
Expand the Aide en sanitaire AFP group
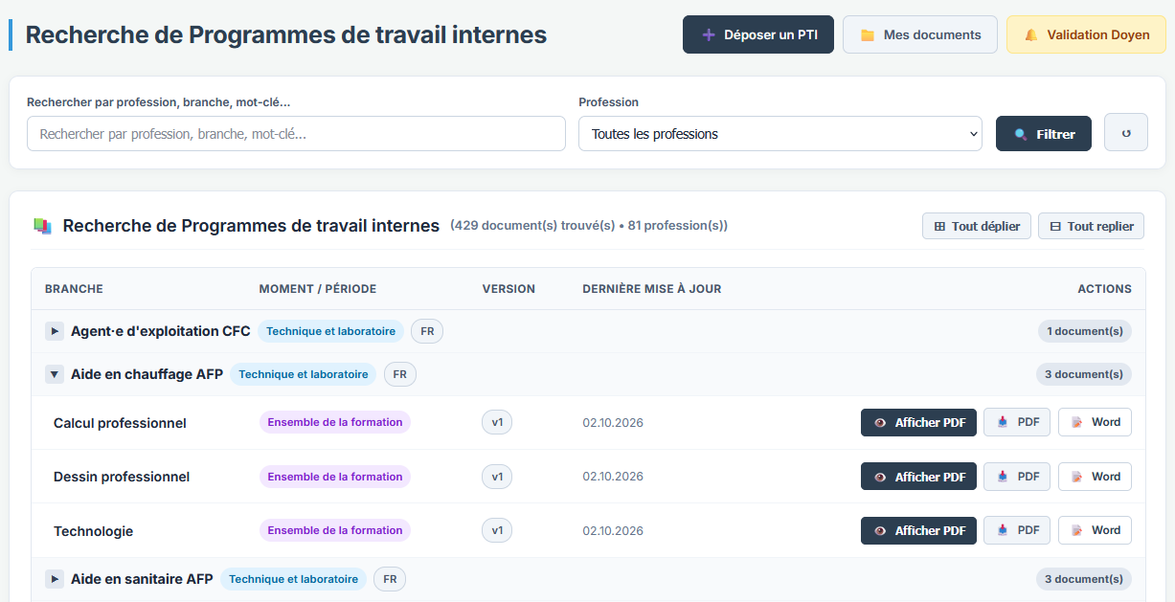(x=55, y=579)
